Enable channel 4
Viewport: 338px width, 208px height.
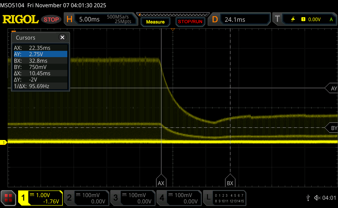[179, 198]
